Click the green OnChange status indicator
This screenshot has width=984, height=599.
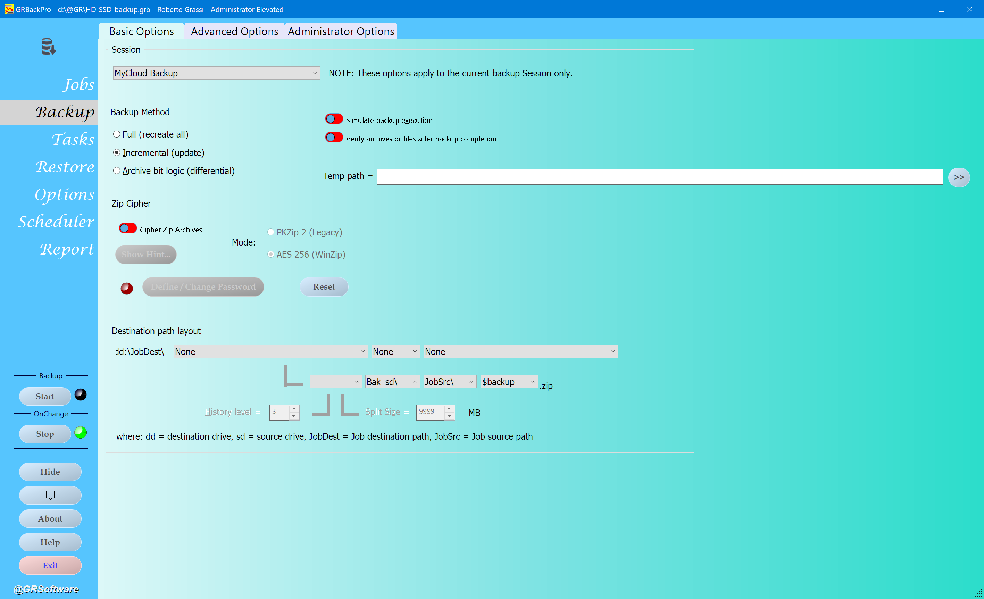tap(81, 432)
